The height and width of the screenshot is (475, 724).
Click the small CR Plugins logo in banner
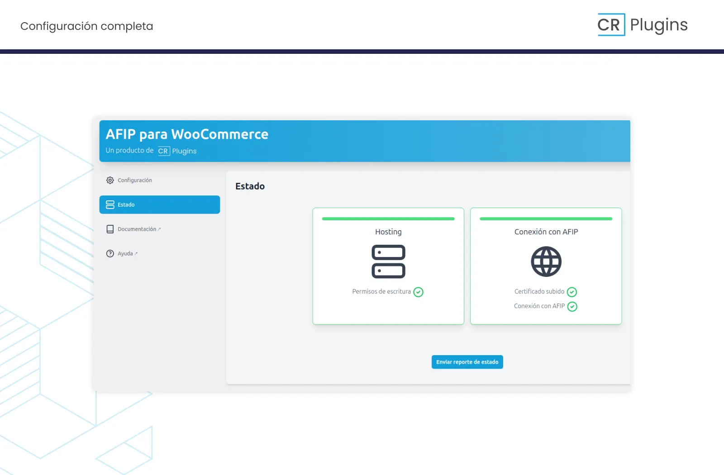(x=177, y=151)
